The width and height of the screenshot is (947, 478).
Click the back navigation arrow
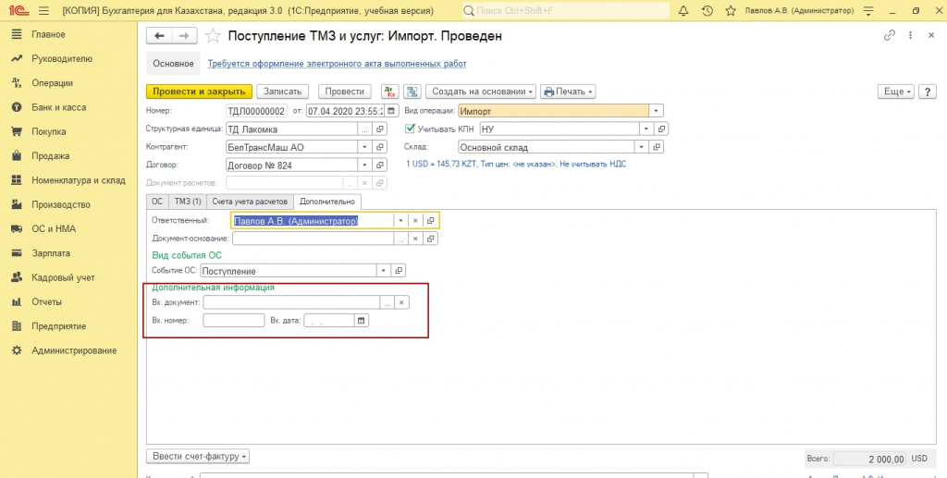tap(160, 35)
